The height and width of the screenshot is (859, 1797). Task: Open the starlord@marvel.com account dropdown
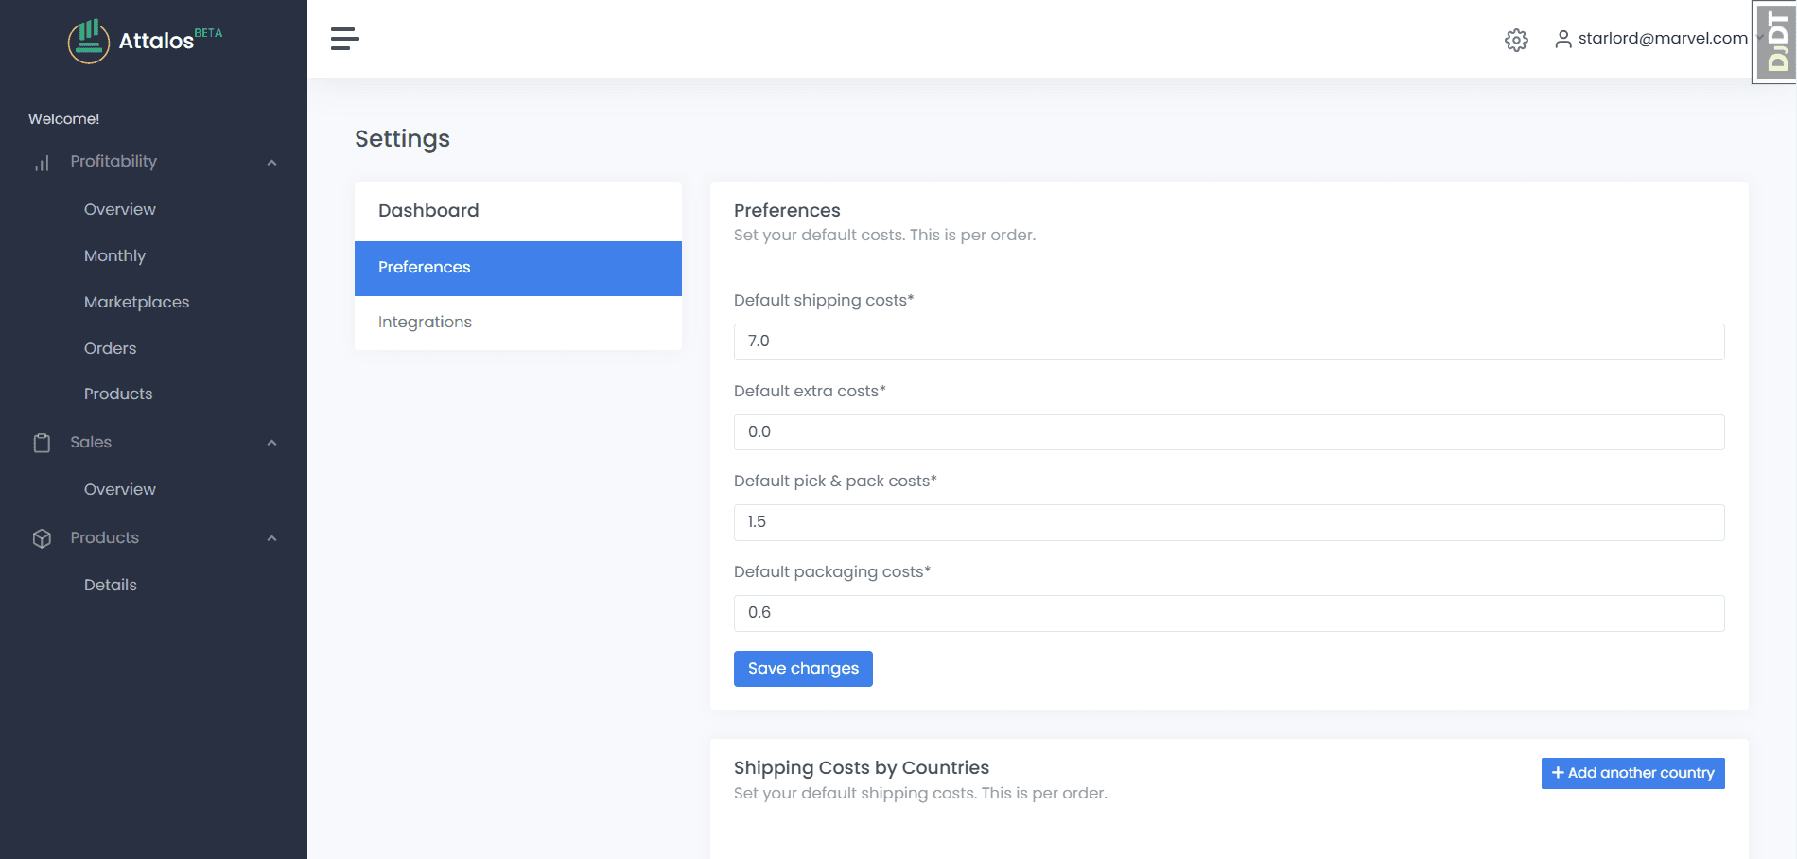(x=1662, y=39)
